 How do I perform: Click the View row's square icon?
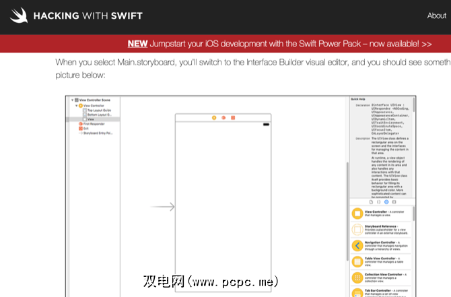pos(85,119)
